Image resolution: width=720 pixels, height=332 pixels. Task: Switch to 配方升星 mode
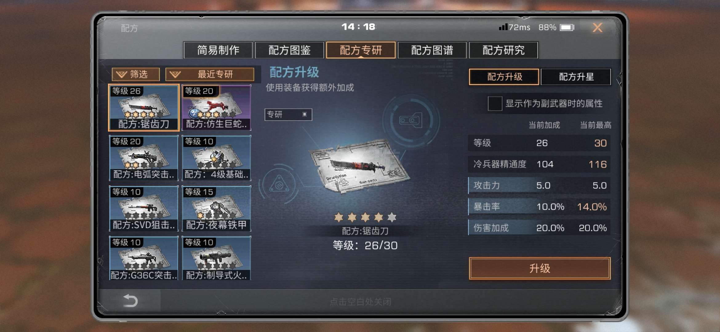pos(576,77)
